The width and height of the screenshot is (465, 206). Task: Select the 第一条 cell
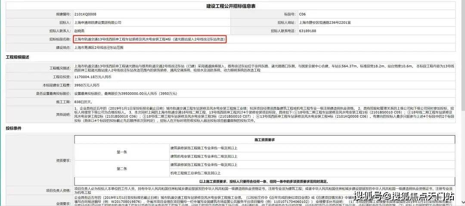pyautogui.click(x=121, y=152)
